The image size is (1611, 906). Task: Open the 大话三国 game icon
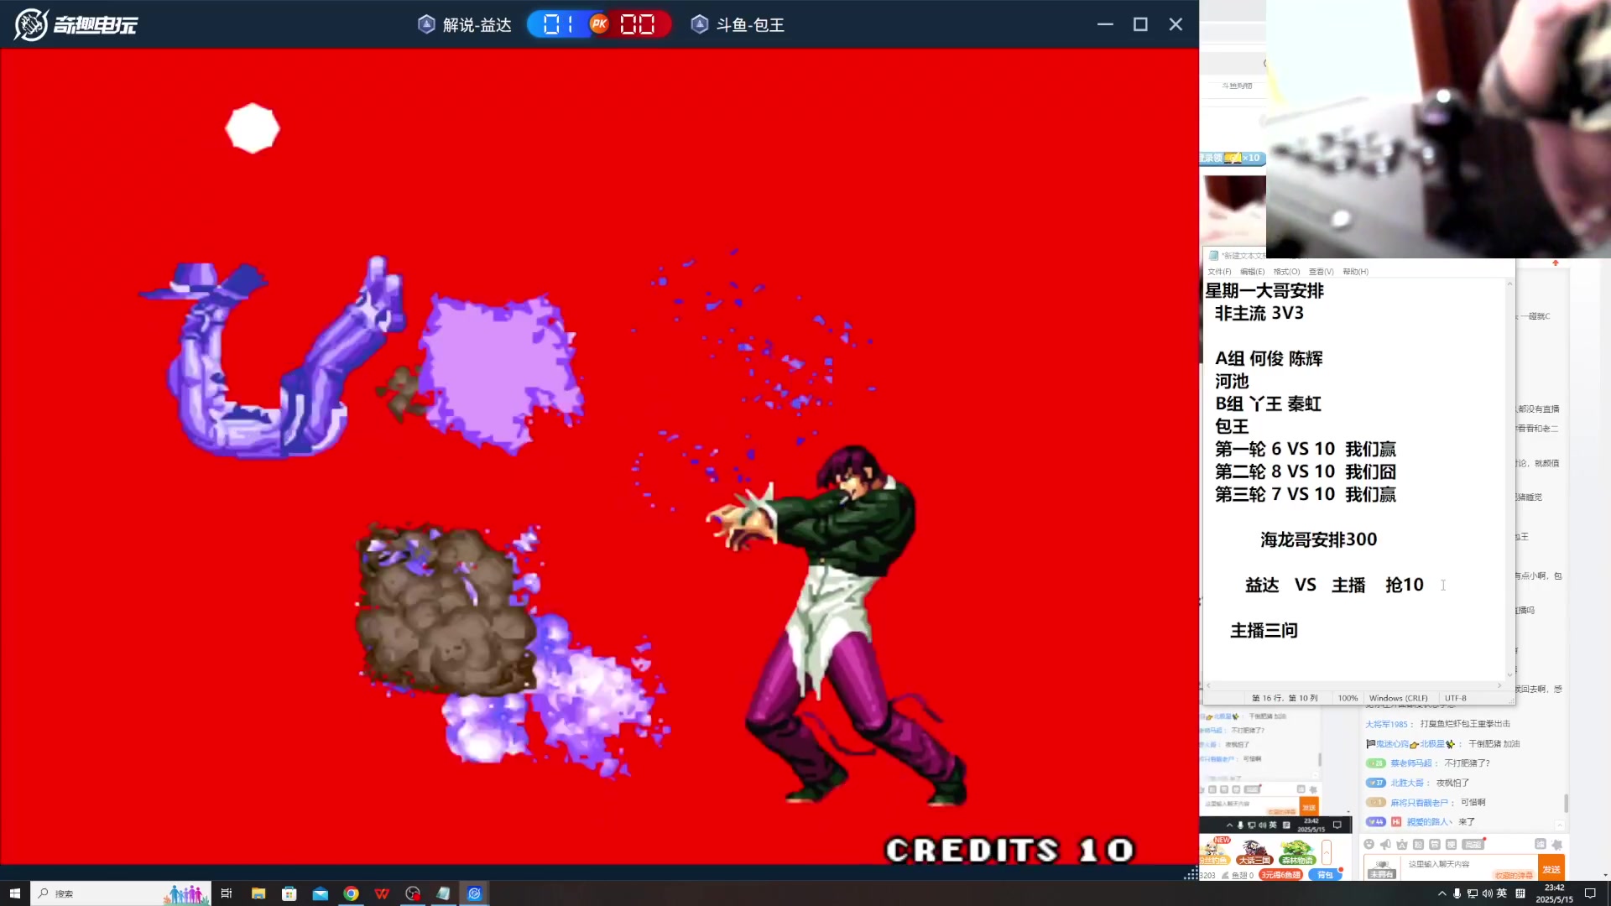tap(1254, 851)
